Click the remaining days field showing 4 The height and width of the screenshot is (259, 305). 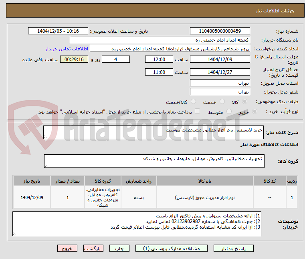click(116, 60)
